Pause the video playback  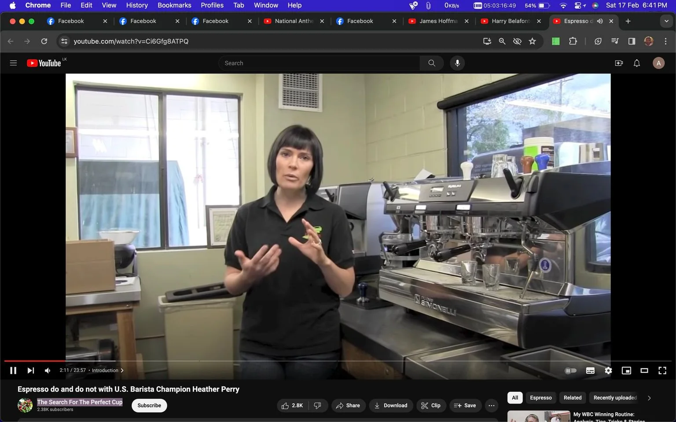[x=13, y=371]
